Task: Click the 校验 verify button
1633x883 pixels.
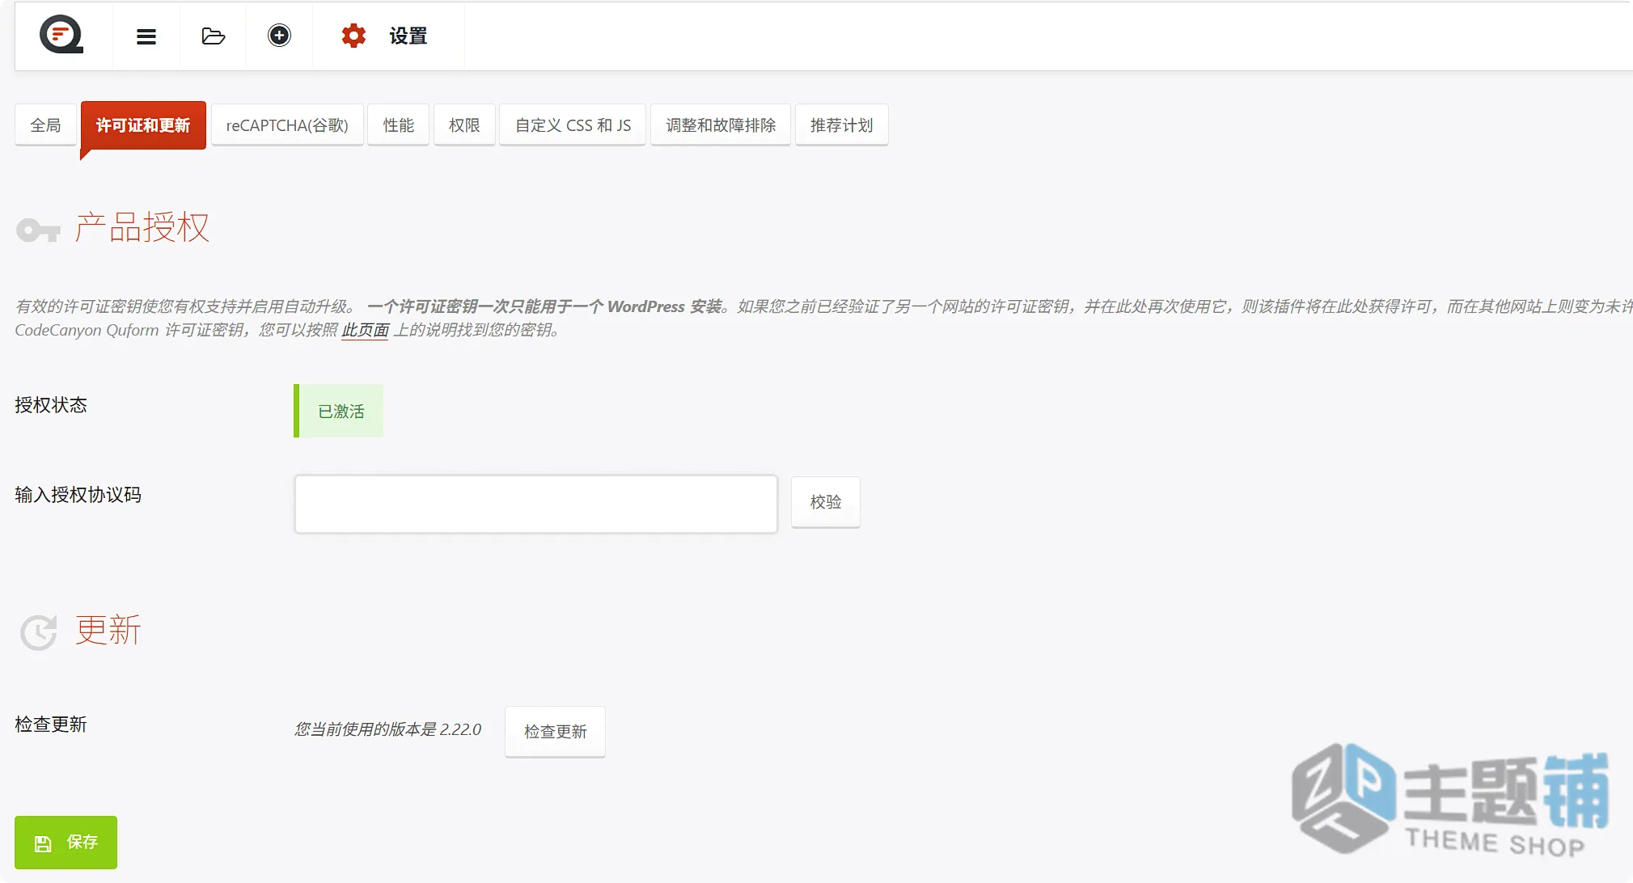Action: [x=825, y=502]
